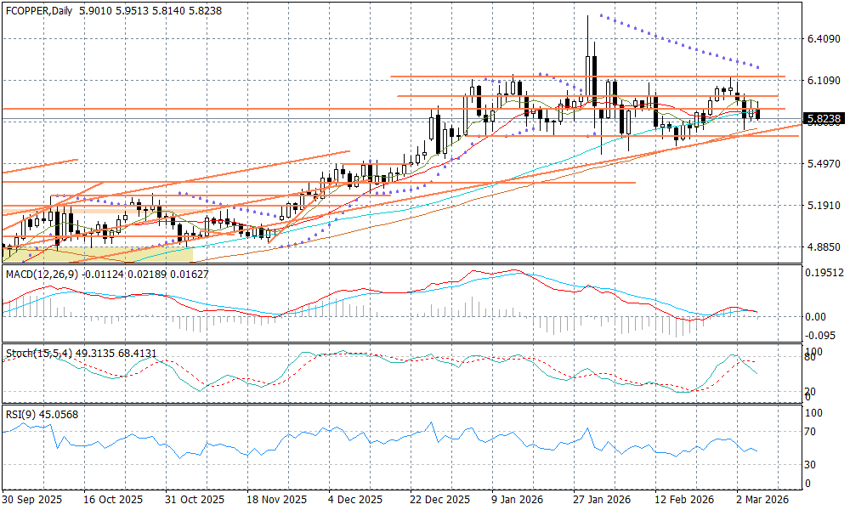
Task: Select the topmost purple Parabolic SAR dot
Action: click(x=601, y=15)
